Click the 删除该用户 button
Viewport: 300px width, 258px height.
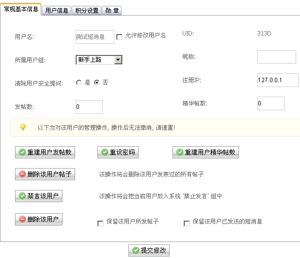coord(39,219)
